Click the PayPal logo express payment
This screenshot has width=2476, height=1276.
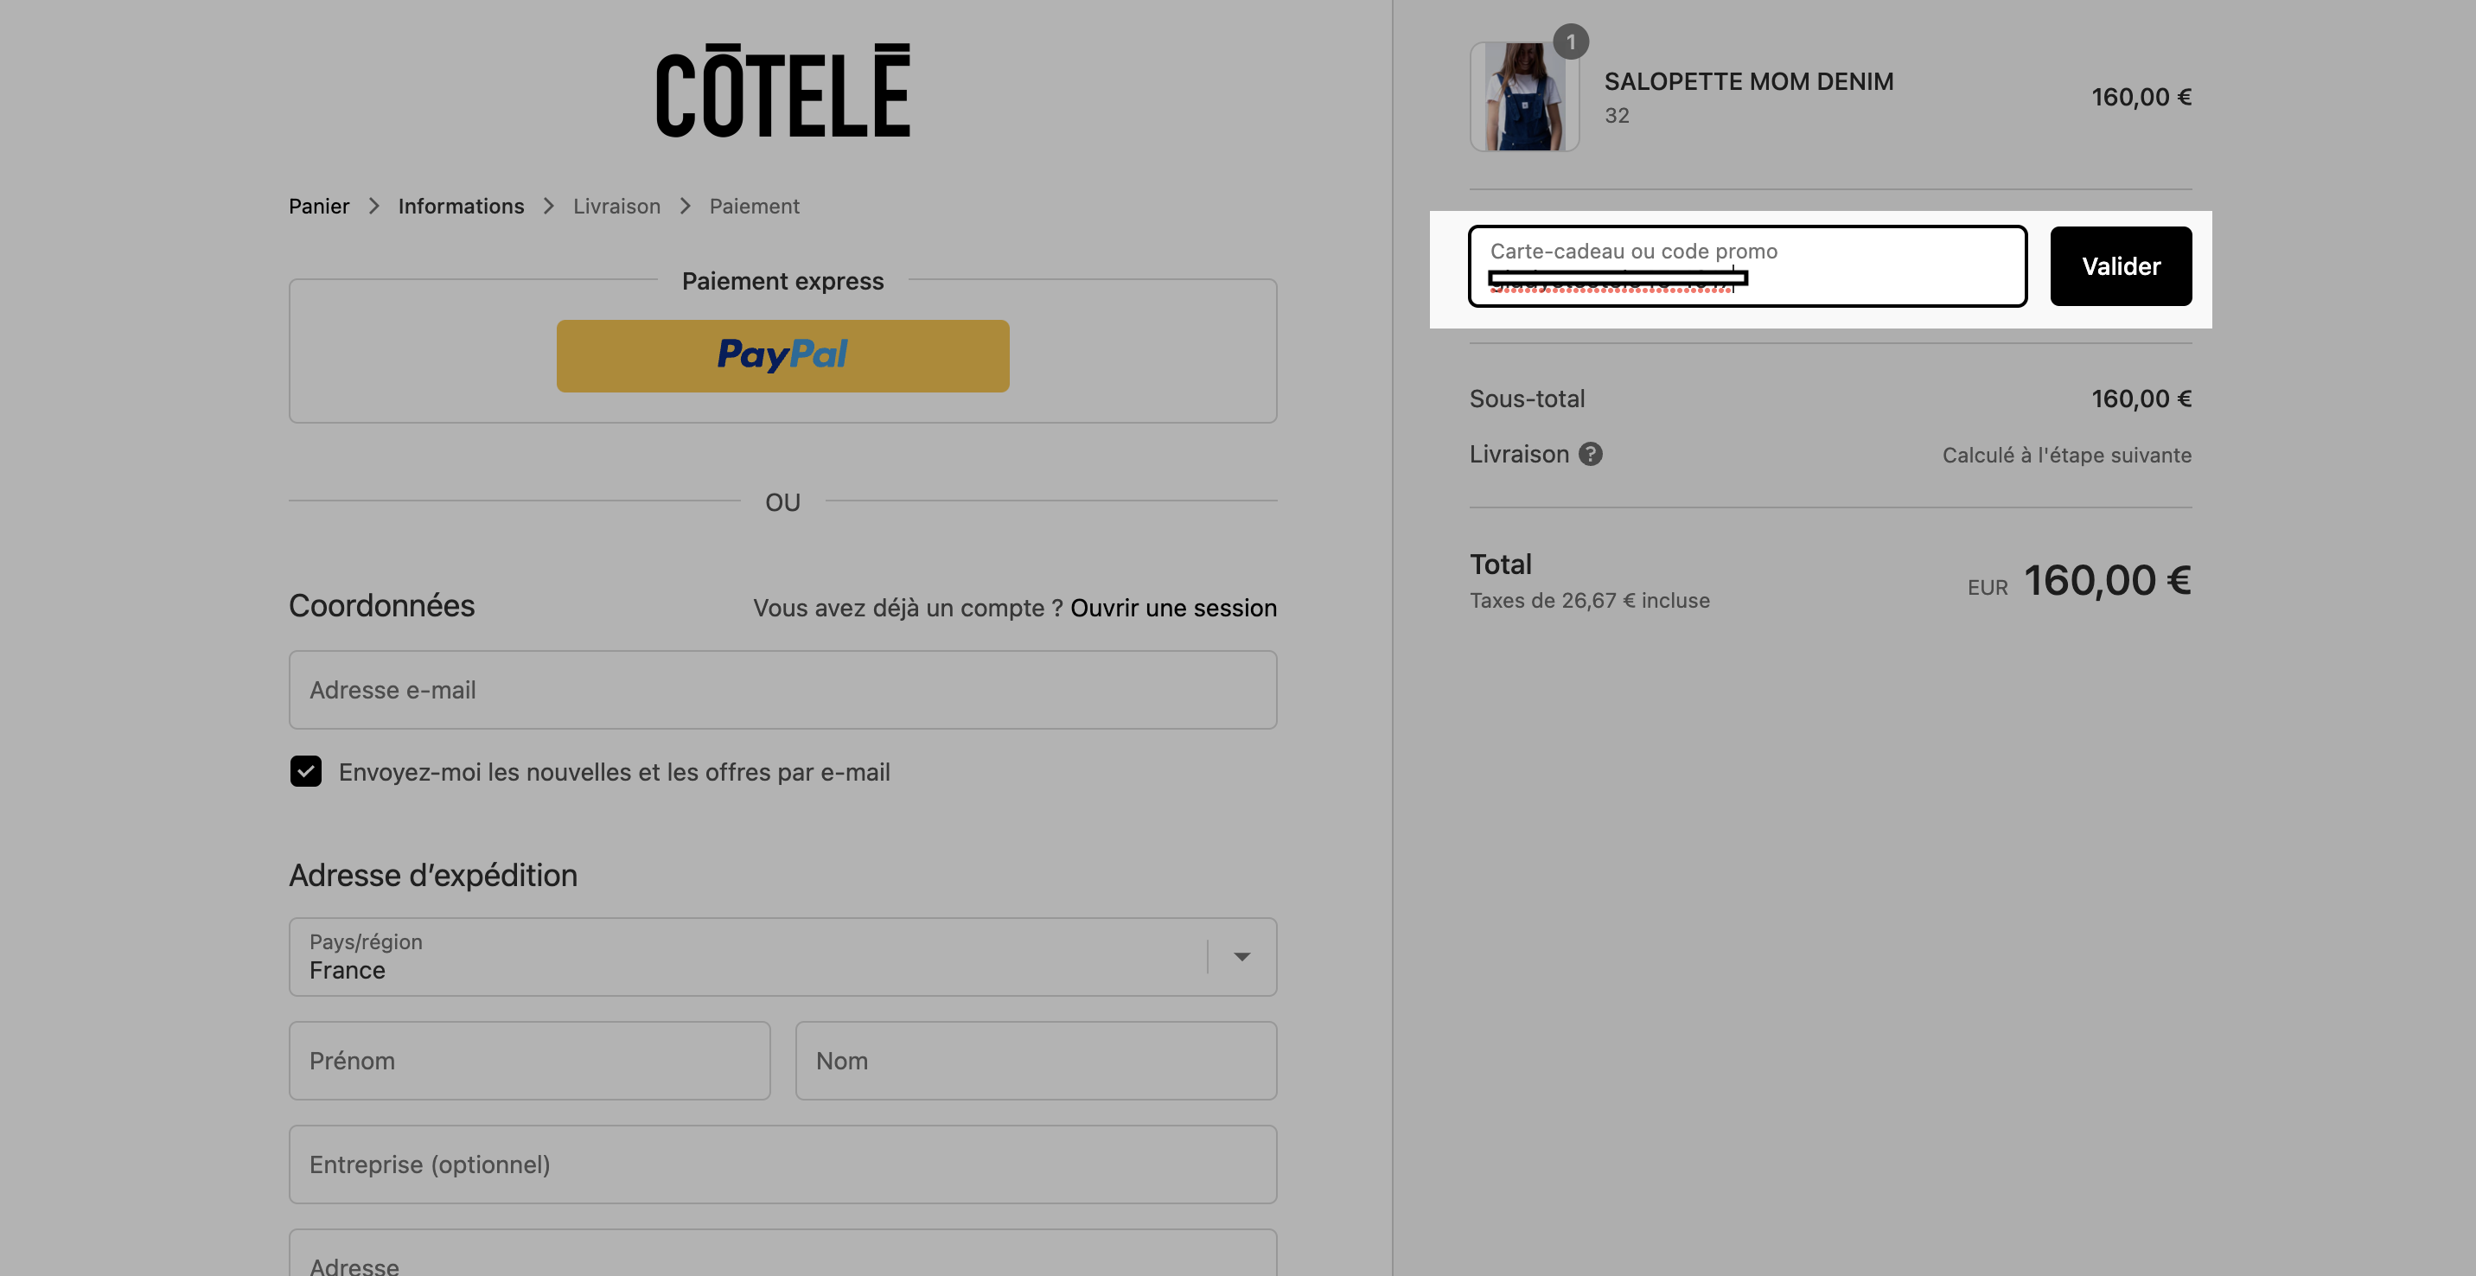click(782, 355)
